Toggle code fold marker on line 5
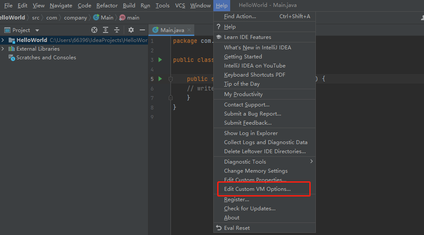Viewport: 424px width, 235px height. point(170,79)
